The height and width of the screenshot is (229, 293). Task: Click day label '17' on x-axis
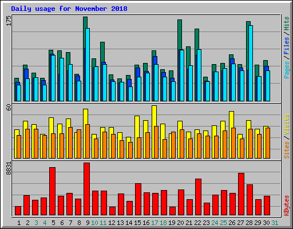pos(155,223)
